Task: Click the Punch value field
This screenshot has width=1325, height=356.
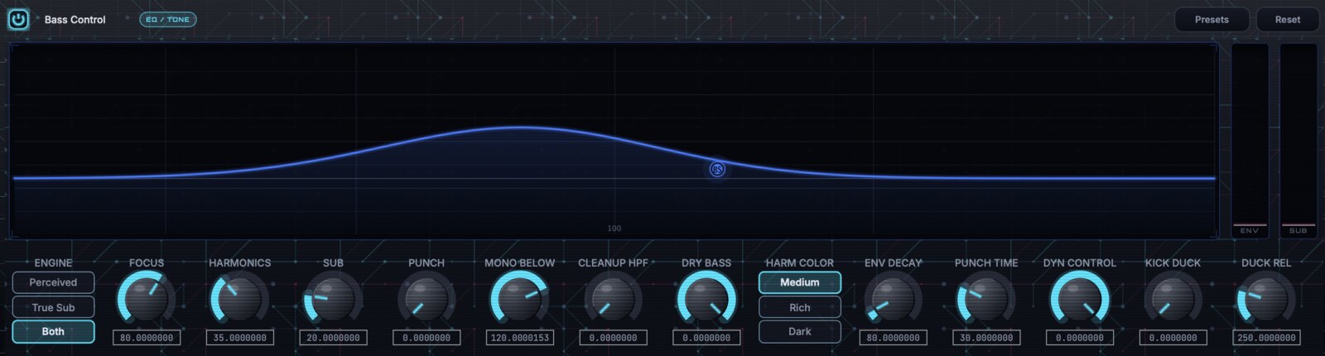Action: point(426,338)
